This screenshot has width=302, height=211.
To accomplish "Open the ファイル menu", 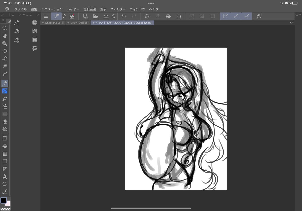I will (x=20, y=9).
